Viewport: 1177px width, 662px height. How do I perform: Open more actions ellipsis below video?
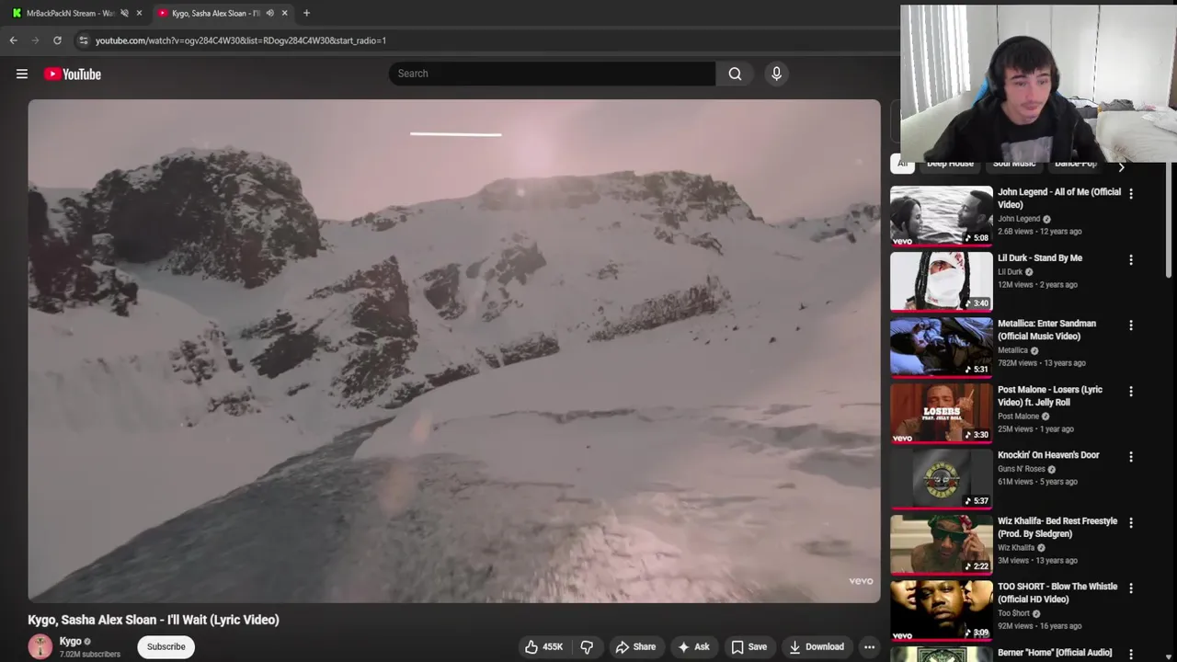coord(869,646)
